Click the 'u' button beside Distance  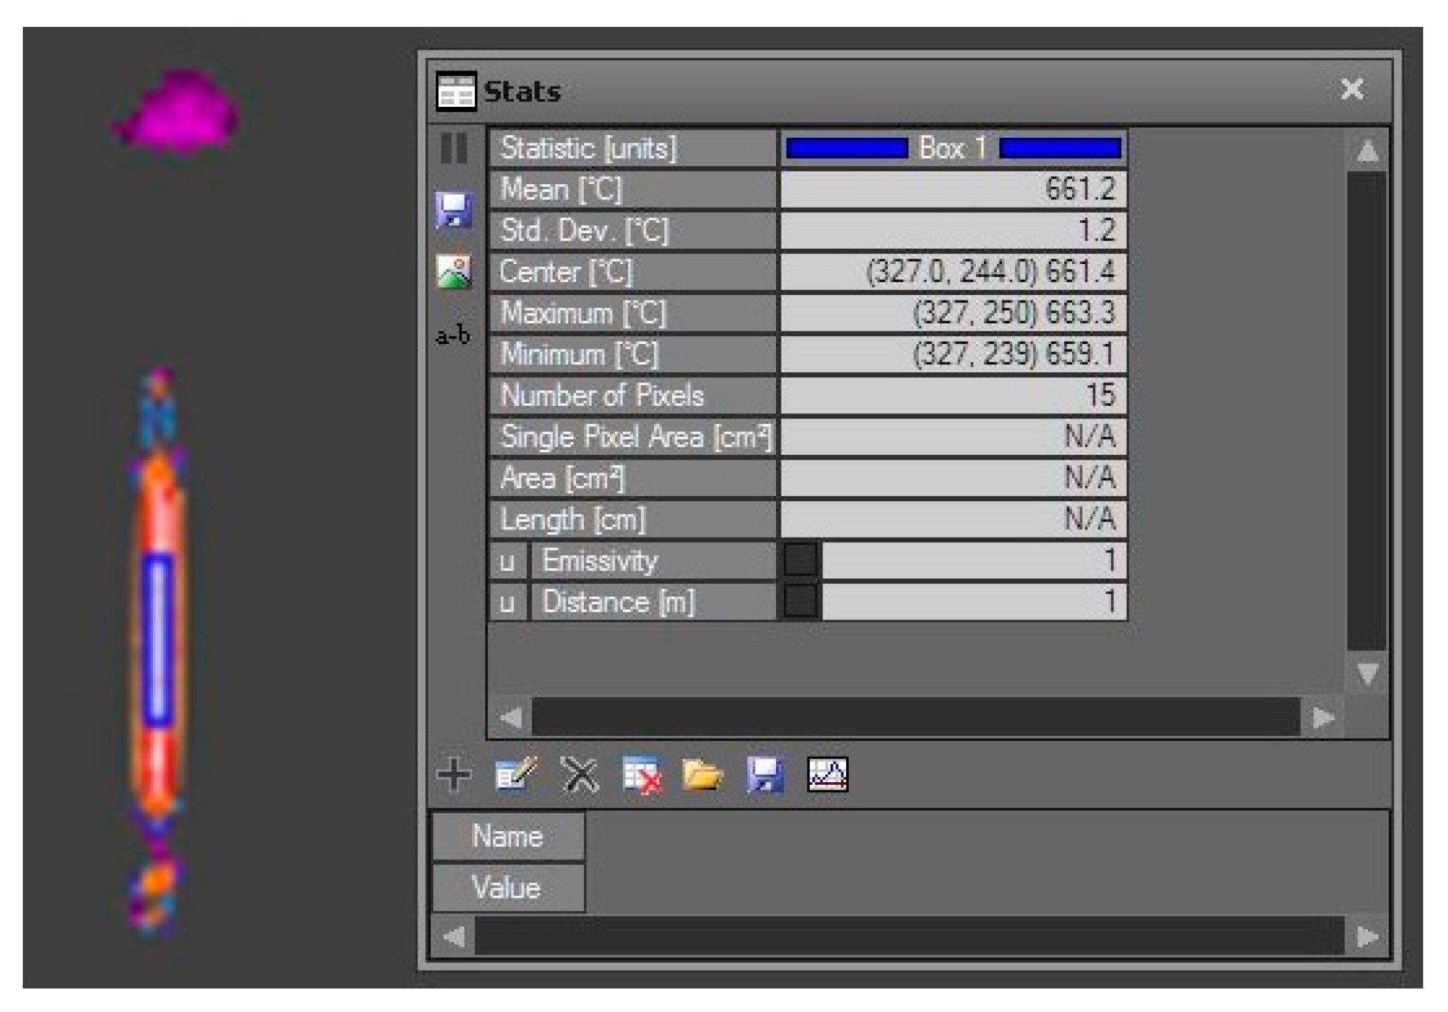click(508, 602)
